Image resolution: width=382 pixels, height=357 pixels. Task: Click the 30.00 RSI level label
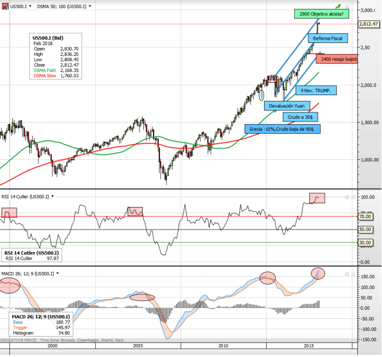[365, 242]
